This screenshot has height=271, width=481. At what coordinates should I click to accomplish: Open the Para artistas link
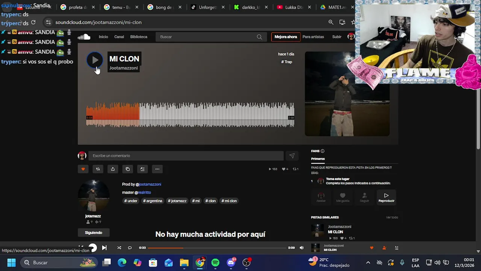pos(313,37)
